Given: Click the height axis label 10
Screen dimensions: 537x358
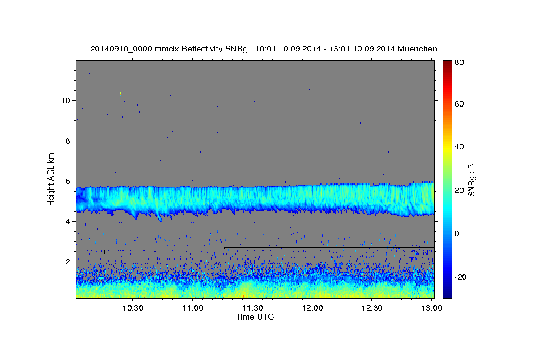Looking at the screenshot, I should 65,101.
